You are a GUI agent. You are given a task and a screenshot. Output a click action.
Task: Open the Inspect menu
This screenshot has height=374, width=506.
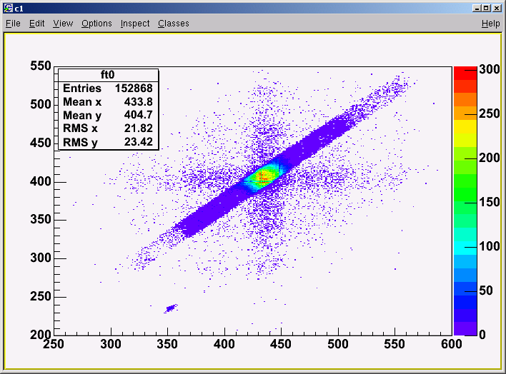point(135,24)
